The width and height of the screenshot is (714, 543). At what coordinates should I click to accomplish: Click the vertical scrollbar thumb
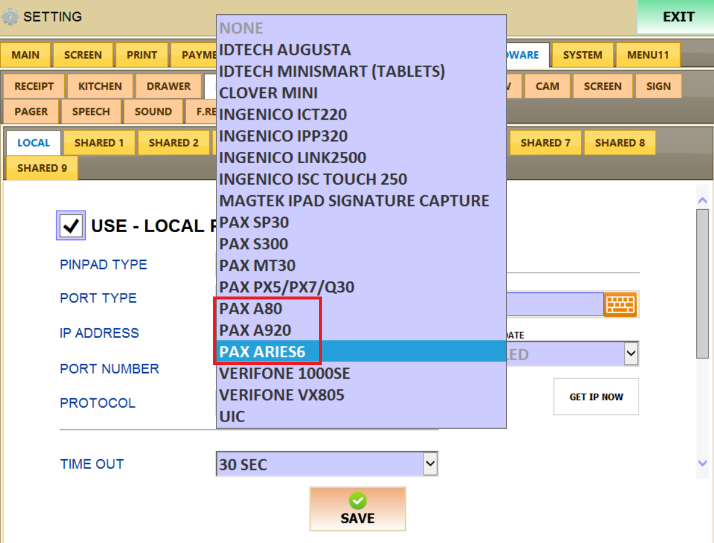tap(702, 283)
